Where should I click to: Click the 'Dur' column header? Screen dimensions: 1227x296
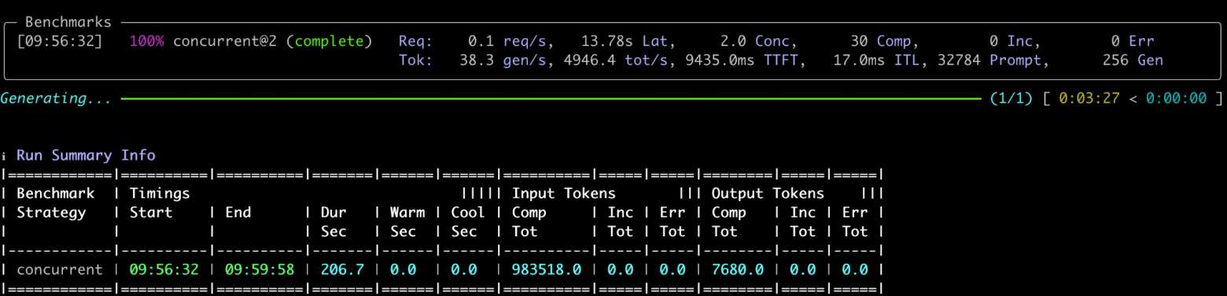pyautogui.click(x=333, y=212)
